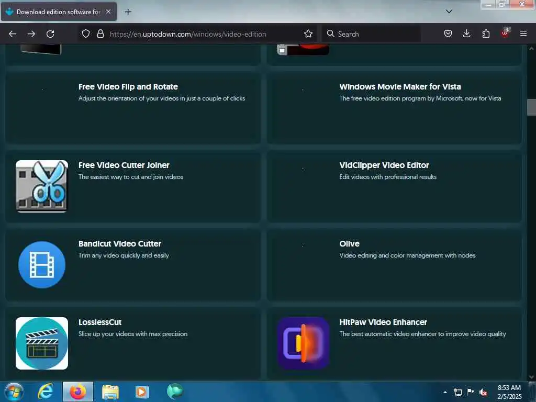536x402 pixels.
Task: Open the LosslessCut clapperboard icon
Action: point(42,343)
